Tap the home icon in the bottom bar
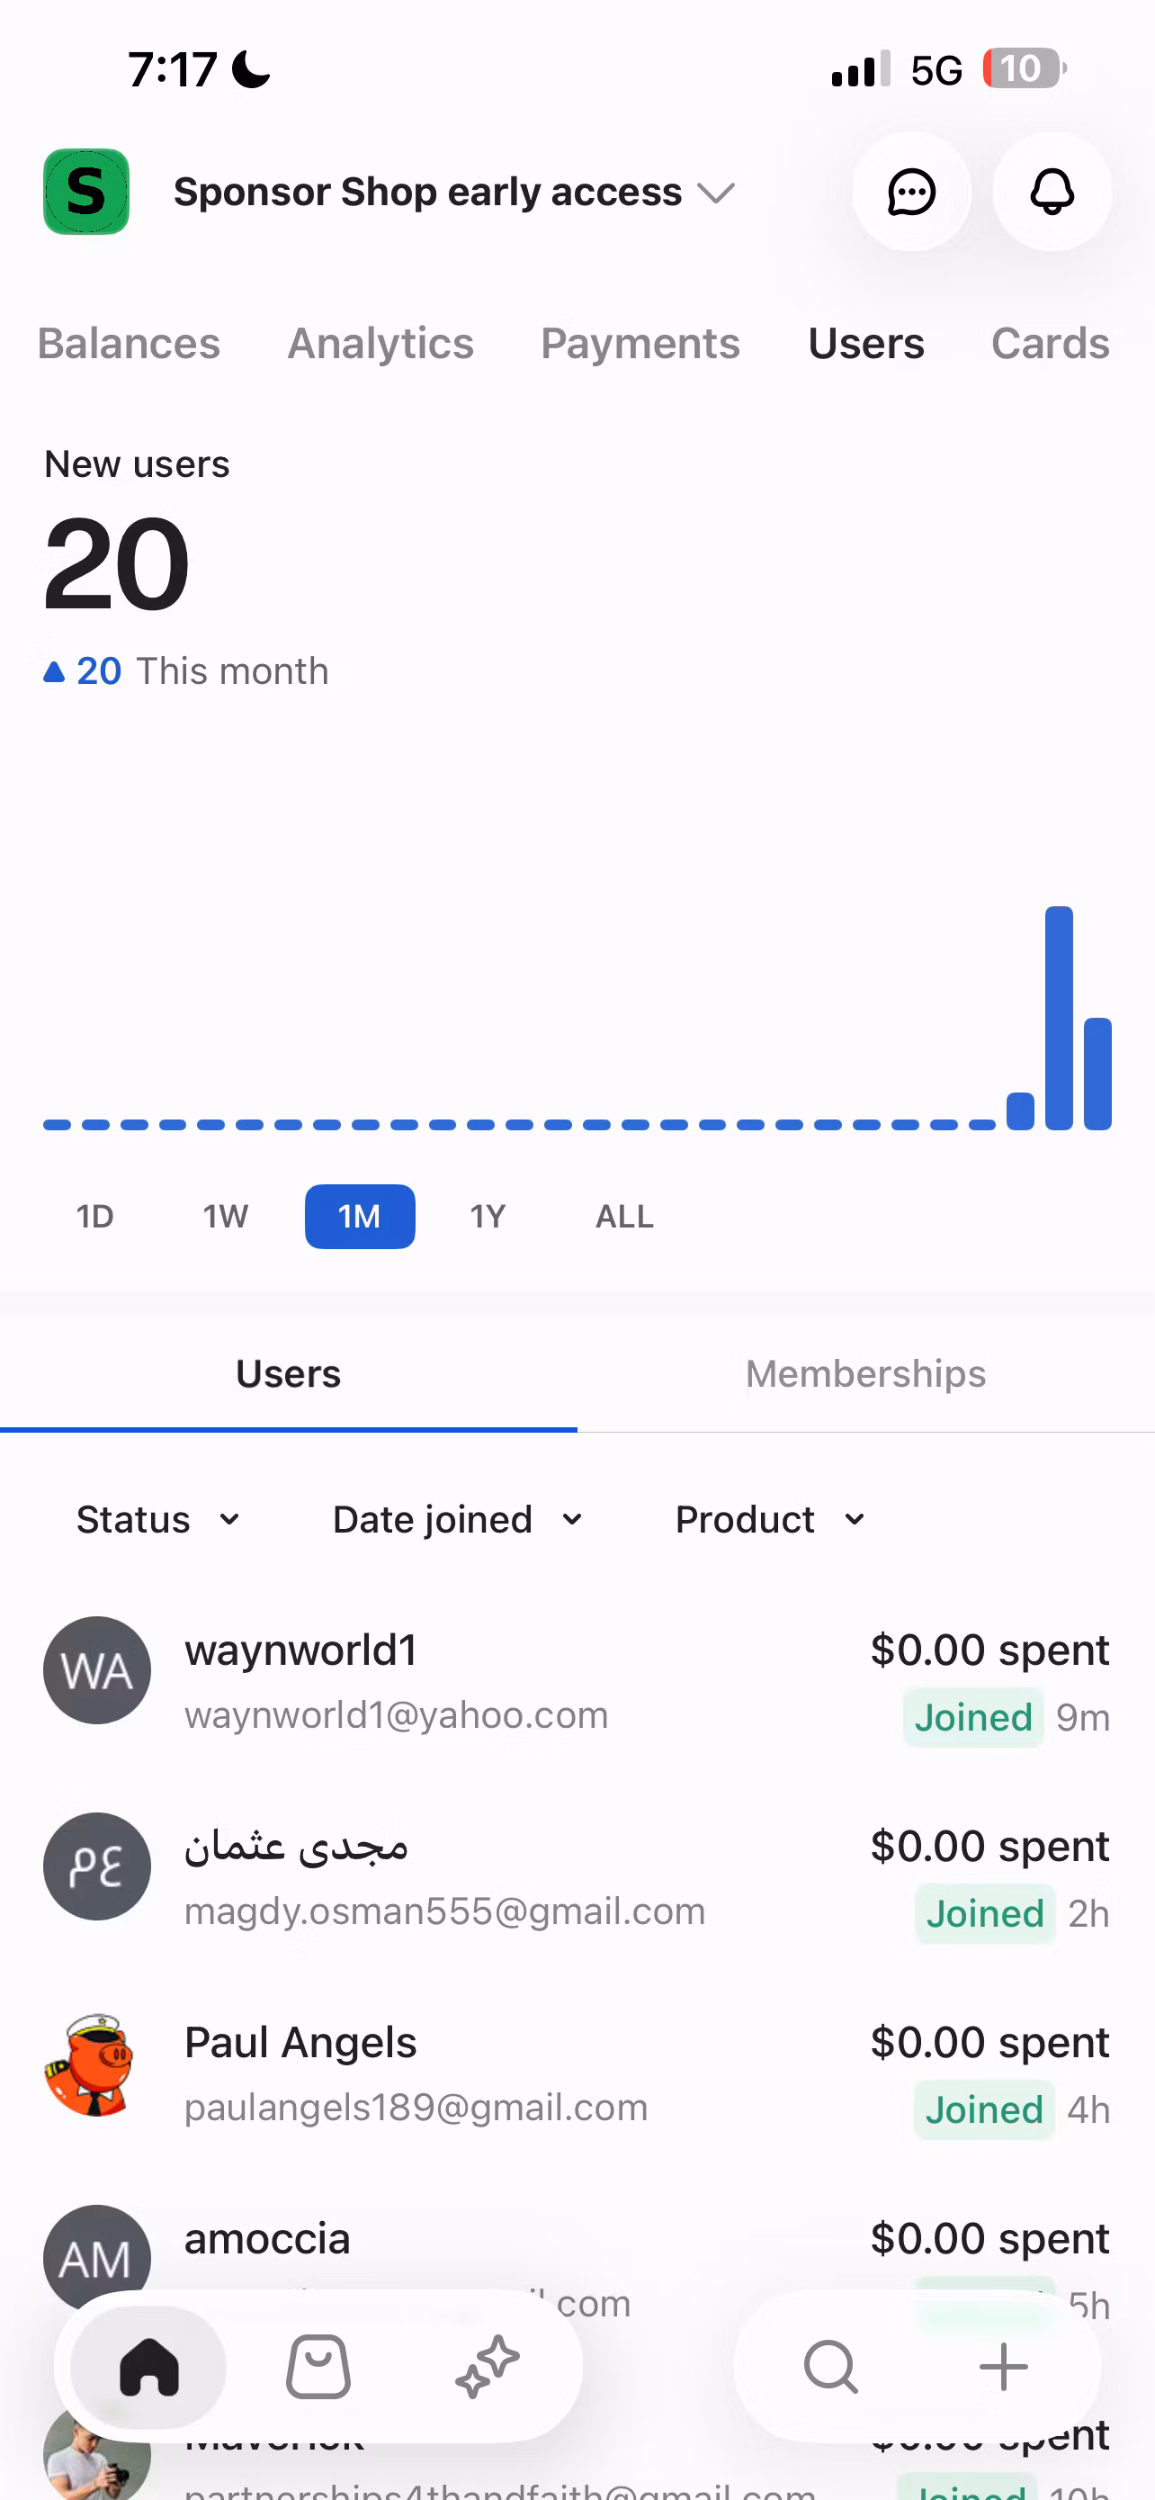 pos(149,2367)
